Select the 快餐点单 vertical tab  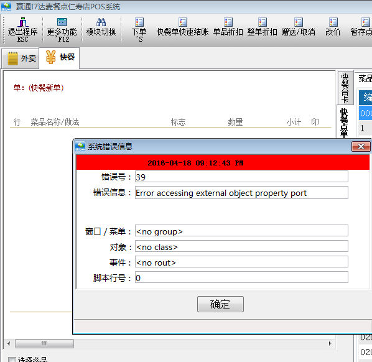[345, 123]
